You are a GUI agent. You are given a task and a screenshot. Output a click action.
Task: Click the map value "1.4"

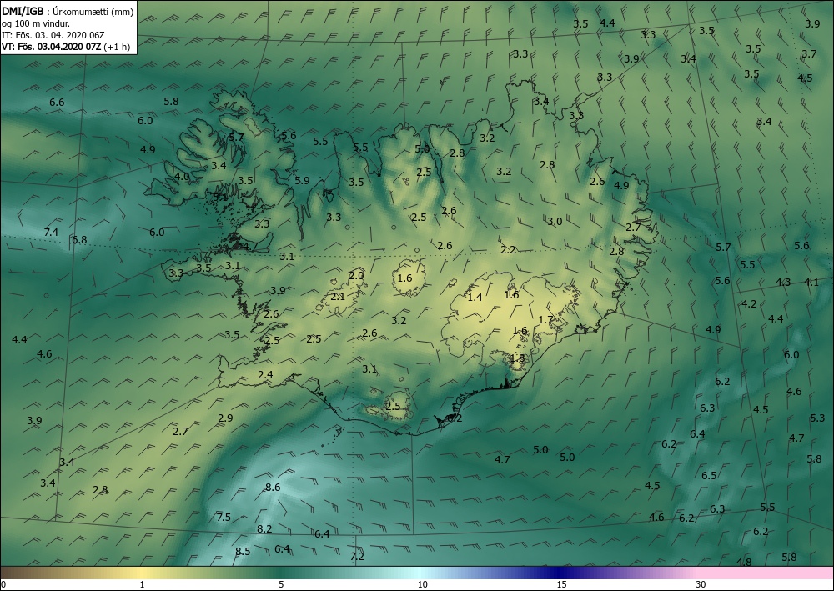tap(475, 297)
